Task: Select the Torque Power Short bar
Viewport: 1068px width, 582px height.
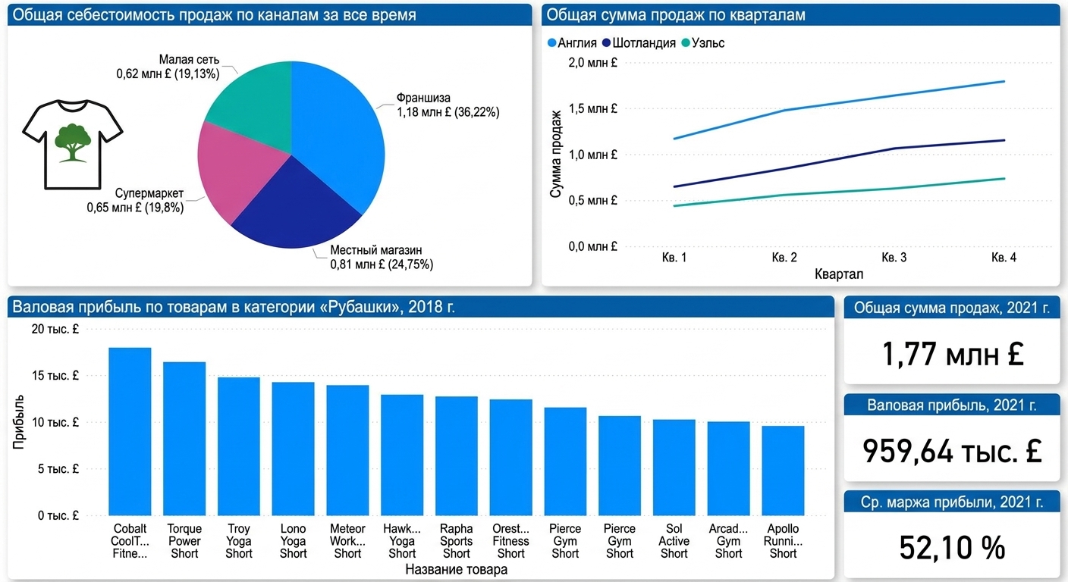Action: coord(184,440)
